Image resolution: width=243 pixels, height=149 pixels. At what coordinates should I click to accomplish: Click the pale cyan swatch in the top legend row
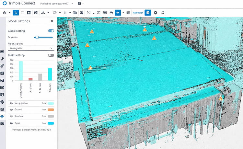51,103
